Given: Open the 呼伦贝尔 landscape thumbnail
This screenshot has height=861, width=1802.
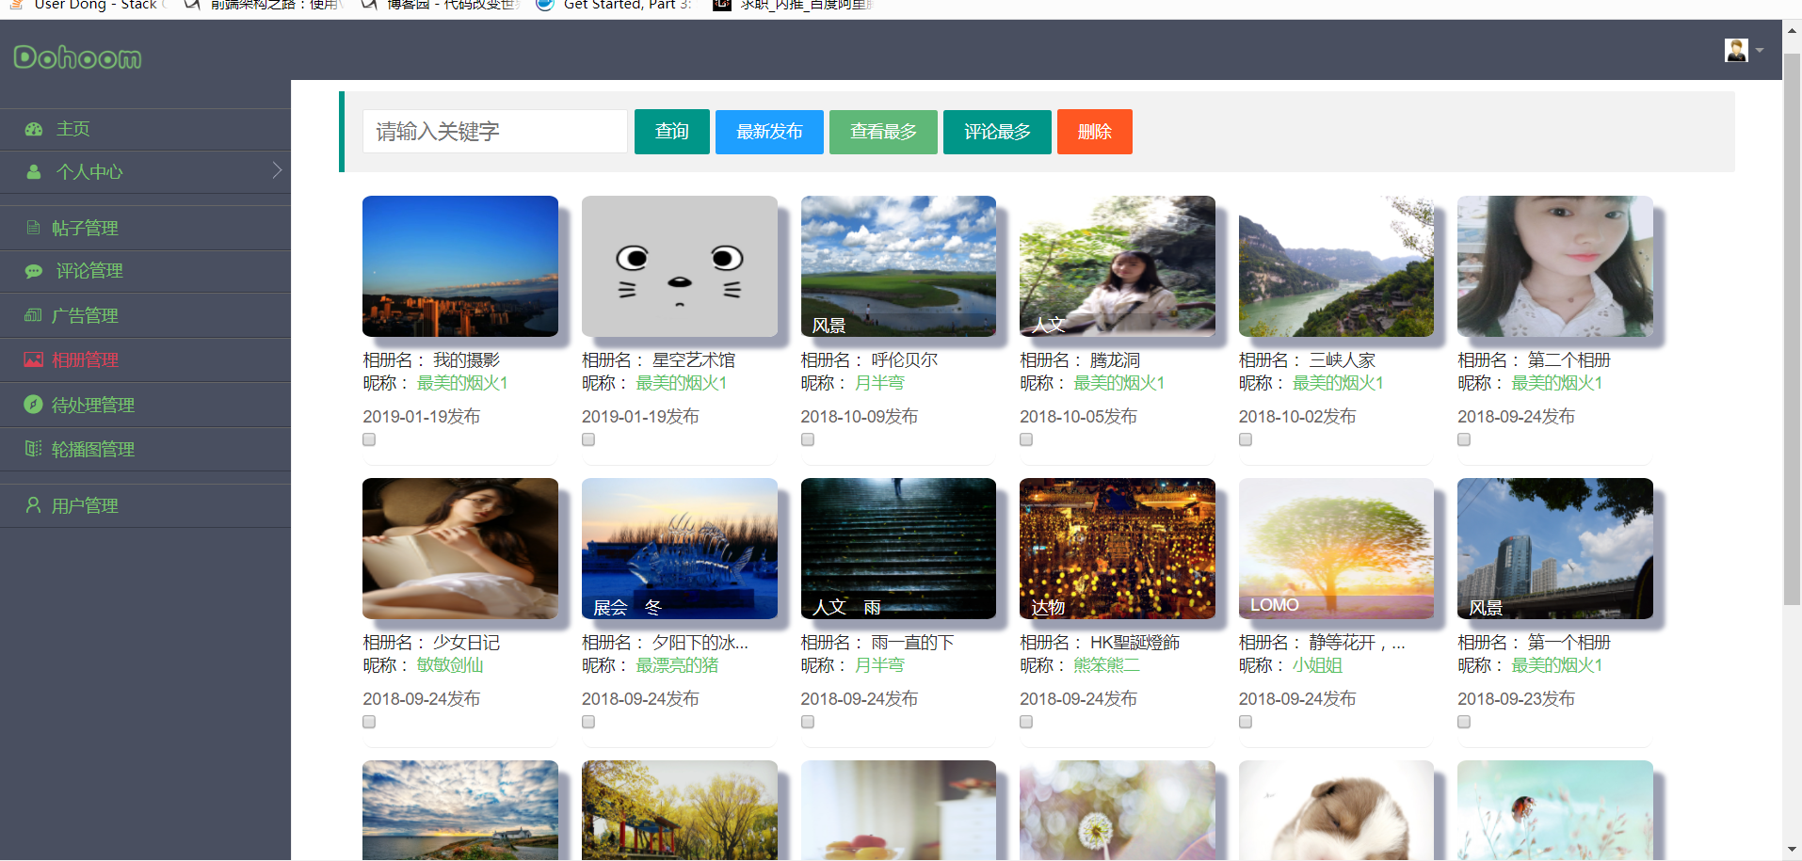Looking at the screenshot, I should click(x=898, y=266).
